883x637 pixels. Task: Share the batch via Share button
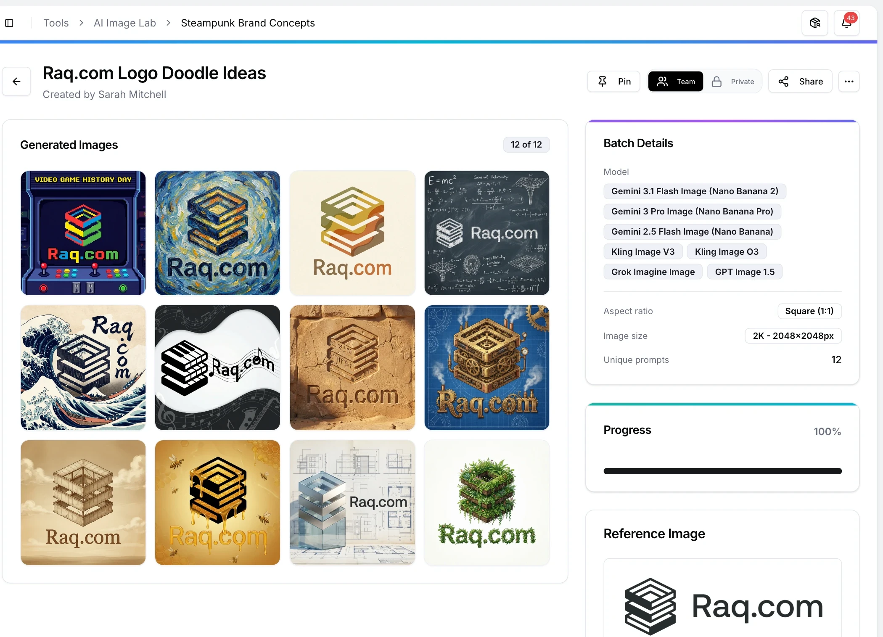click(800, 81)
